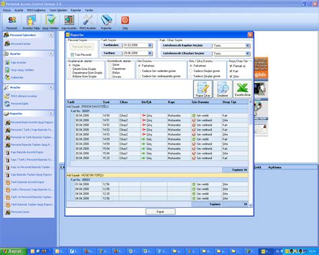The image size is (319, 255).
Task: Open the PDKS bağlantısı menu
Action: 36,10
